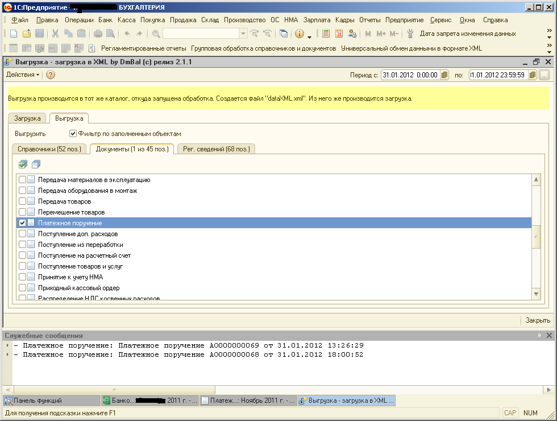Click the open file folder icon
Image resolution: width=557 pixels, height=421 pixels.
[27, 34]
